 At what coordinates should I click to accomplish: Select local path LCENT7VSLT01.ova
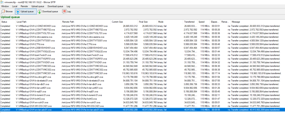pyautogui.click(x=35, y=33)
